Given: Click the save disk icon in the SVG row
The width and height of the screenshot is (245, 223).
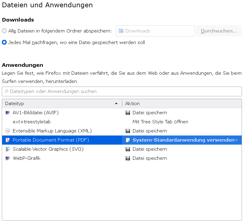Looking at the screenshot, I should [x=128, y=149].
